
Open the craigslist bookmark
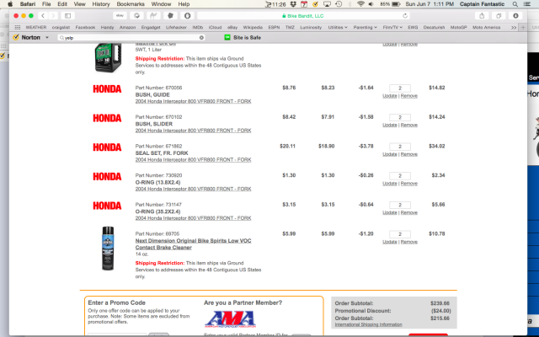[x=61, y=27]
